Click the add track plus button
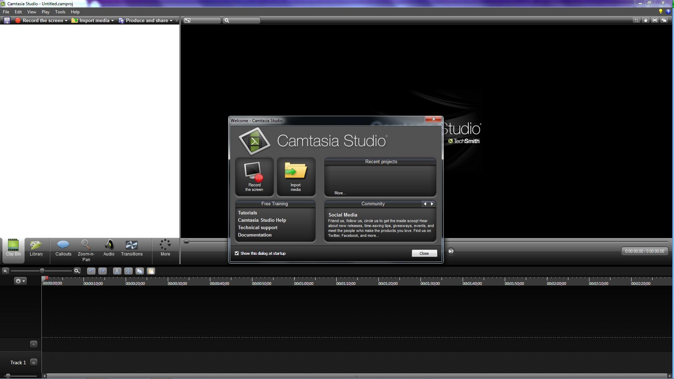This screenshot has height=379, width=674. [x=34, y=344]
